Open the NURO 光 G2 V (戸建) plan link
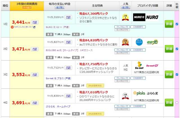The height and width of the screenshot is (118, 180). (57, 27)
